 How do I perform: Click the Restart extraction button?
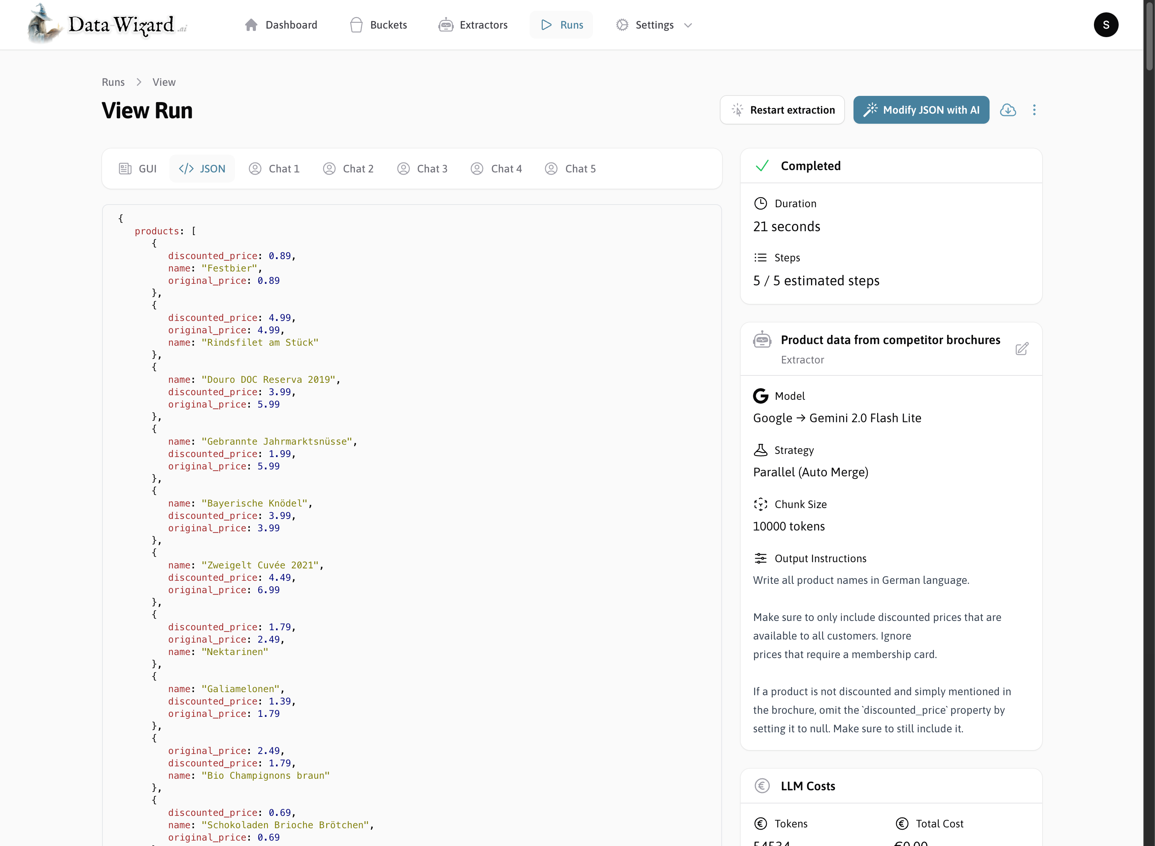pos(782,109)
